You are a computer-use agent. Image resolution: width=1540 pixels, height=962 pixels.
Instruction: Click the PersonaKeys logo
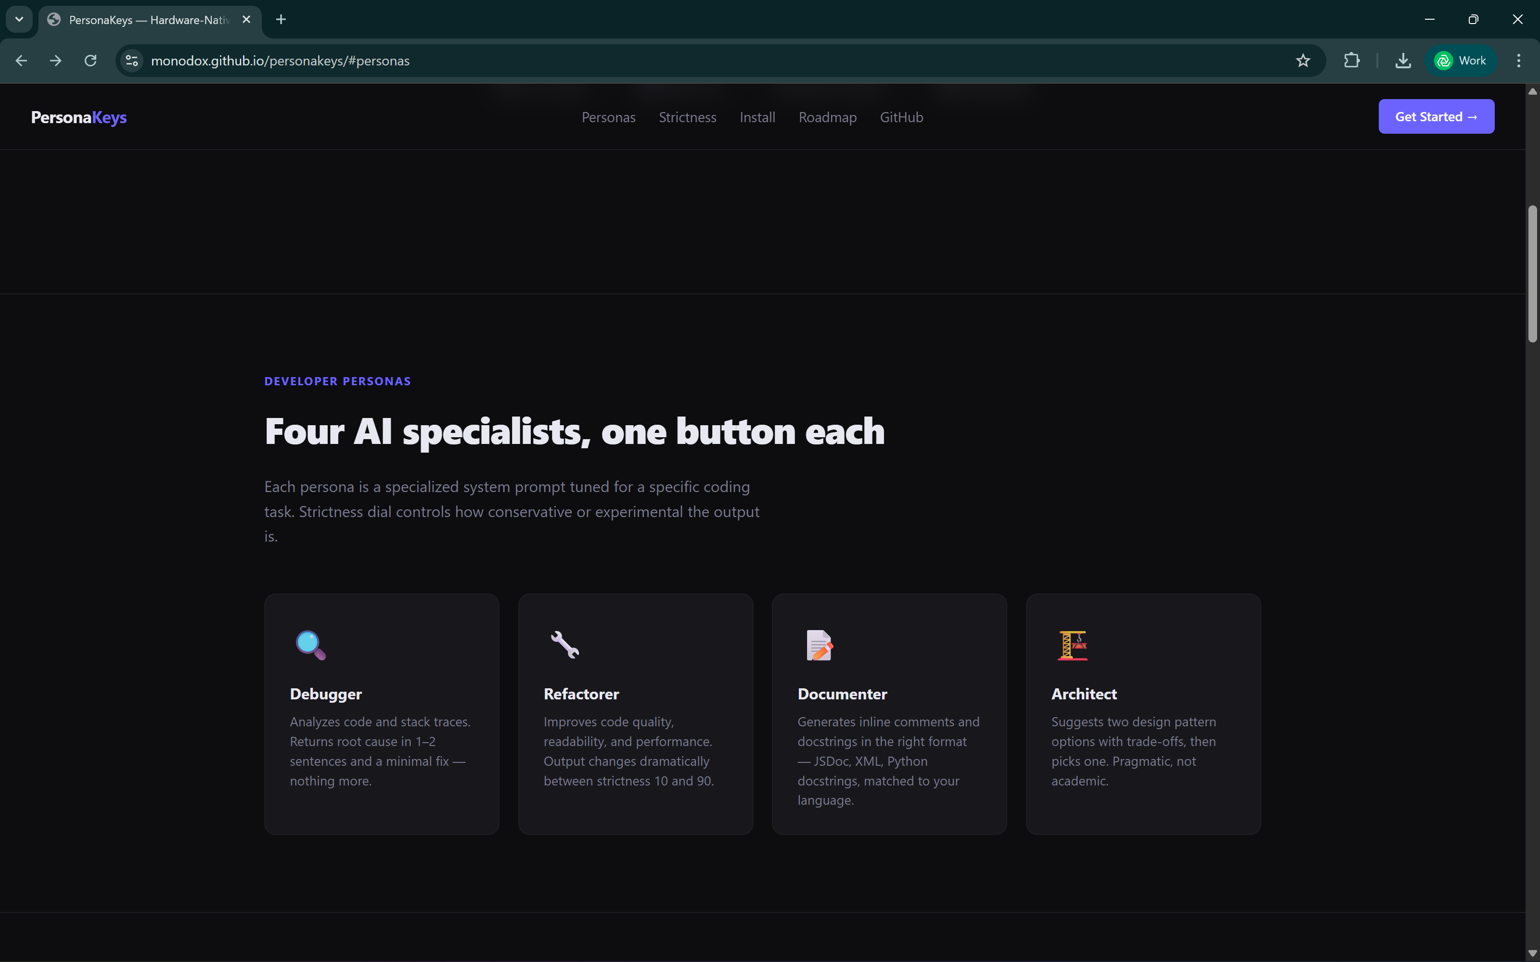pos(79,117)
